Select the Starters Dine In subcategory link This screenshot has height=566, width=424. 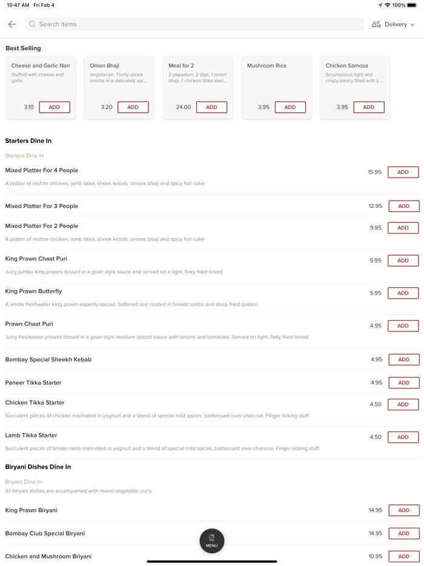[x=24, y=156]
